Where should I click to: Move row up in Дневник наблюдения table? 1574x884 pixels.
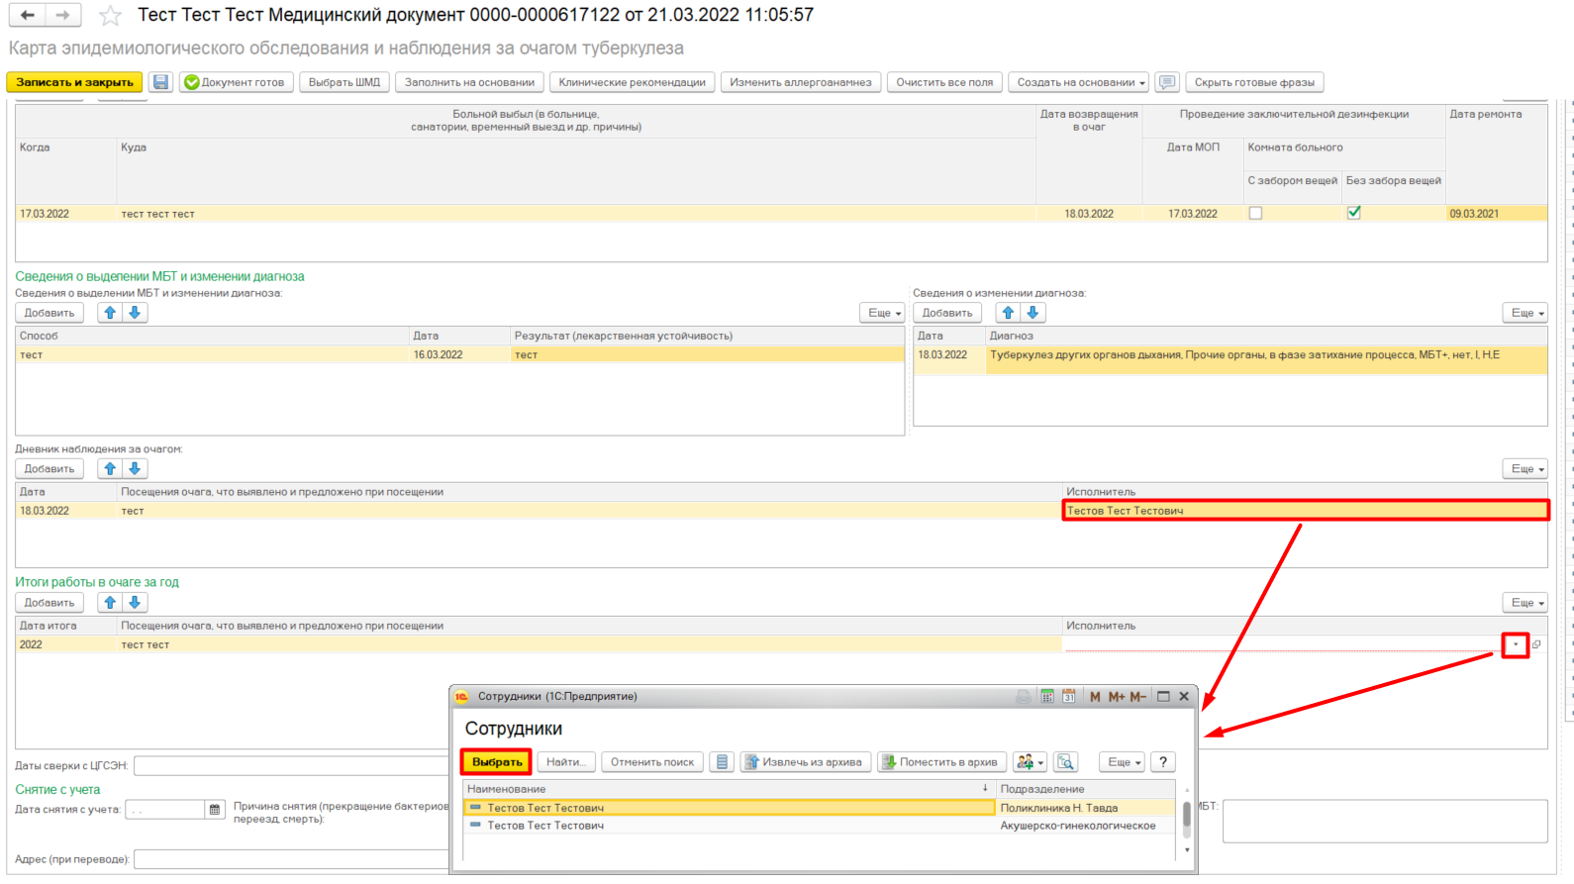[x=110, y=468]
